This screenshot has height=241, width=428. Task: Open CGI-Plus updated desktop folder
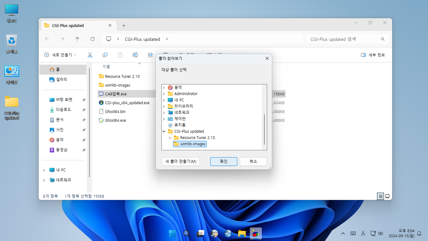coord(12,108)
